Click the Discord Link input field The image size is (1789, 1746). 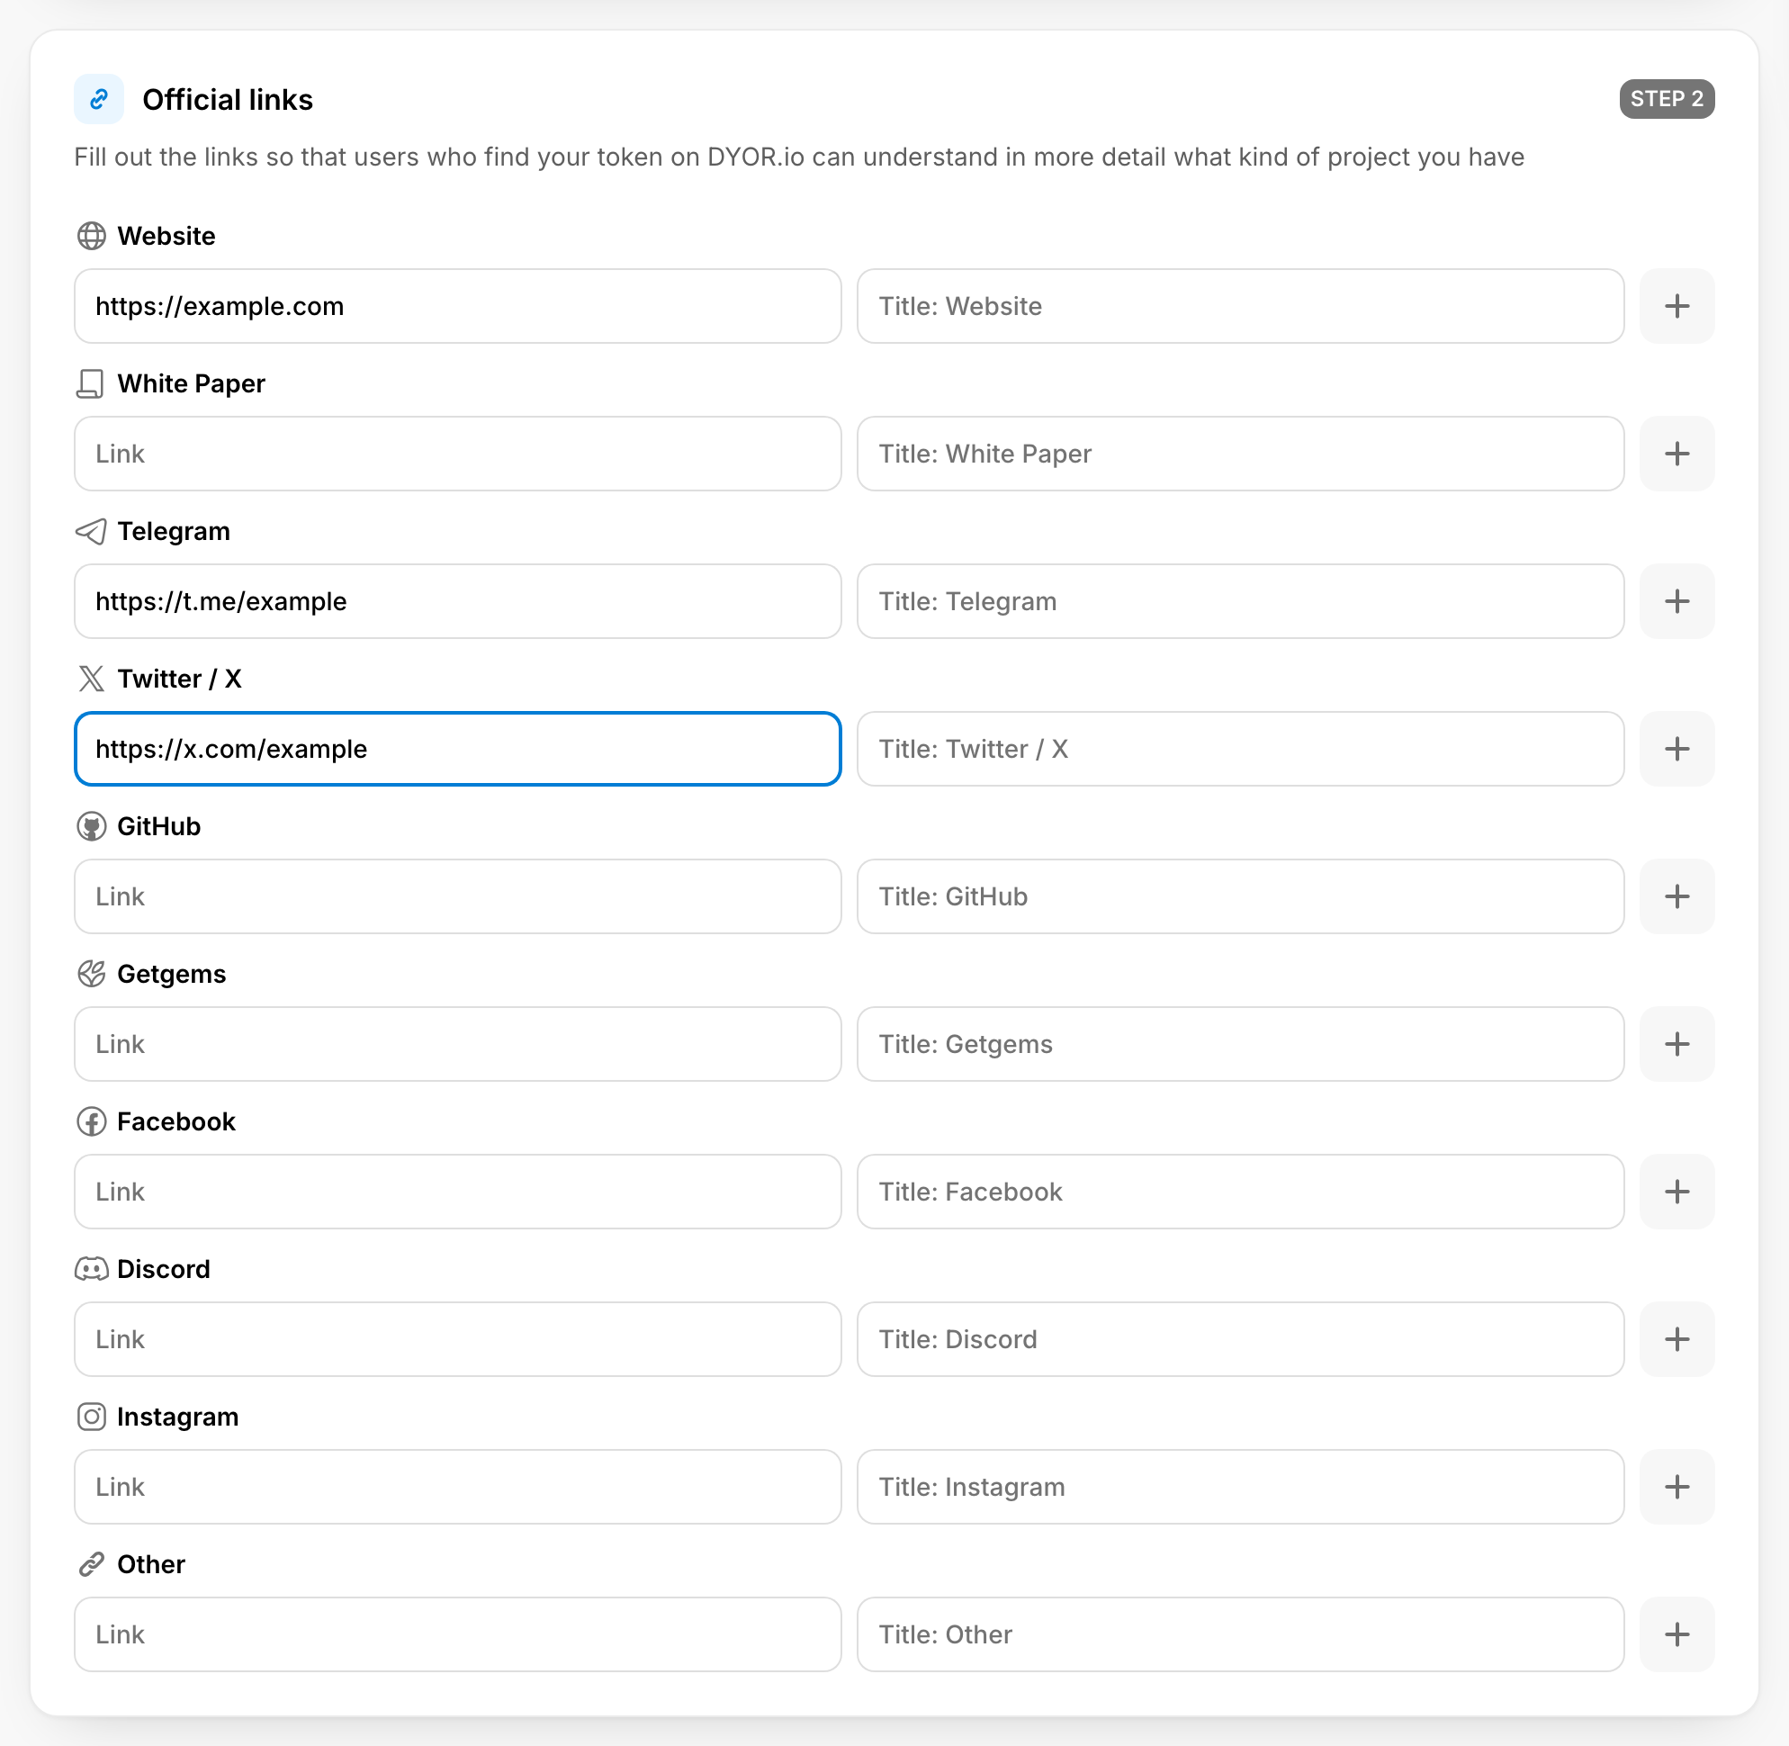pyautogui.click(x=457, y=1340)
